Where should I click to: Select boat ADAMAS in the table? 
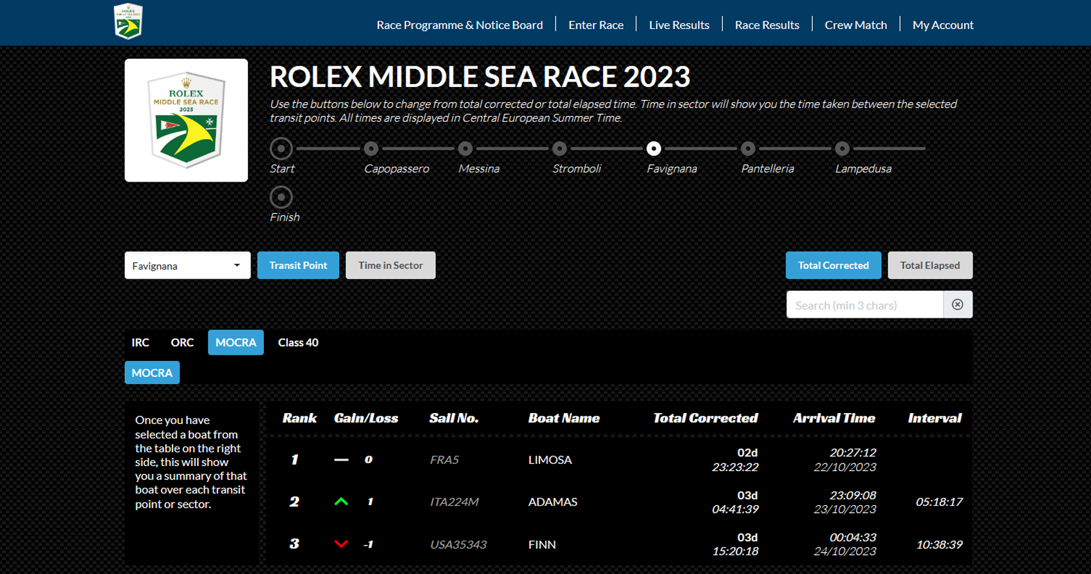(553, 502)
